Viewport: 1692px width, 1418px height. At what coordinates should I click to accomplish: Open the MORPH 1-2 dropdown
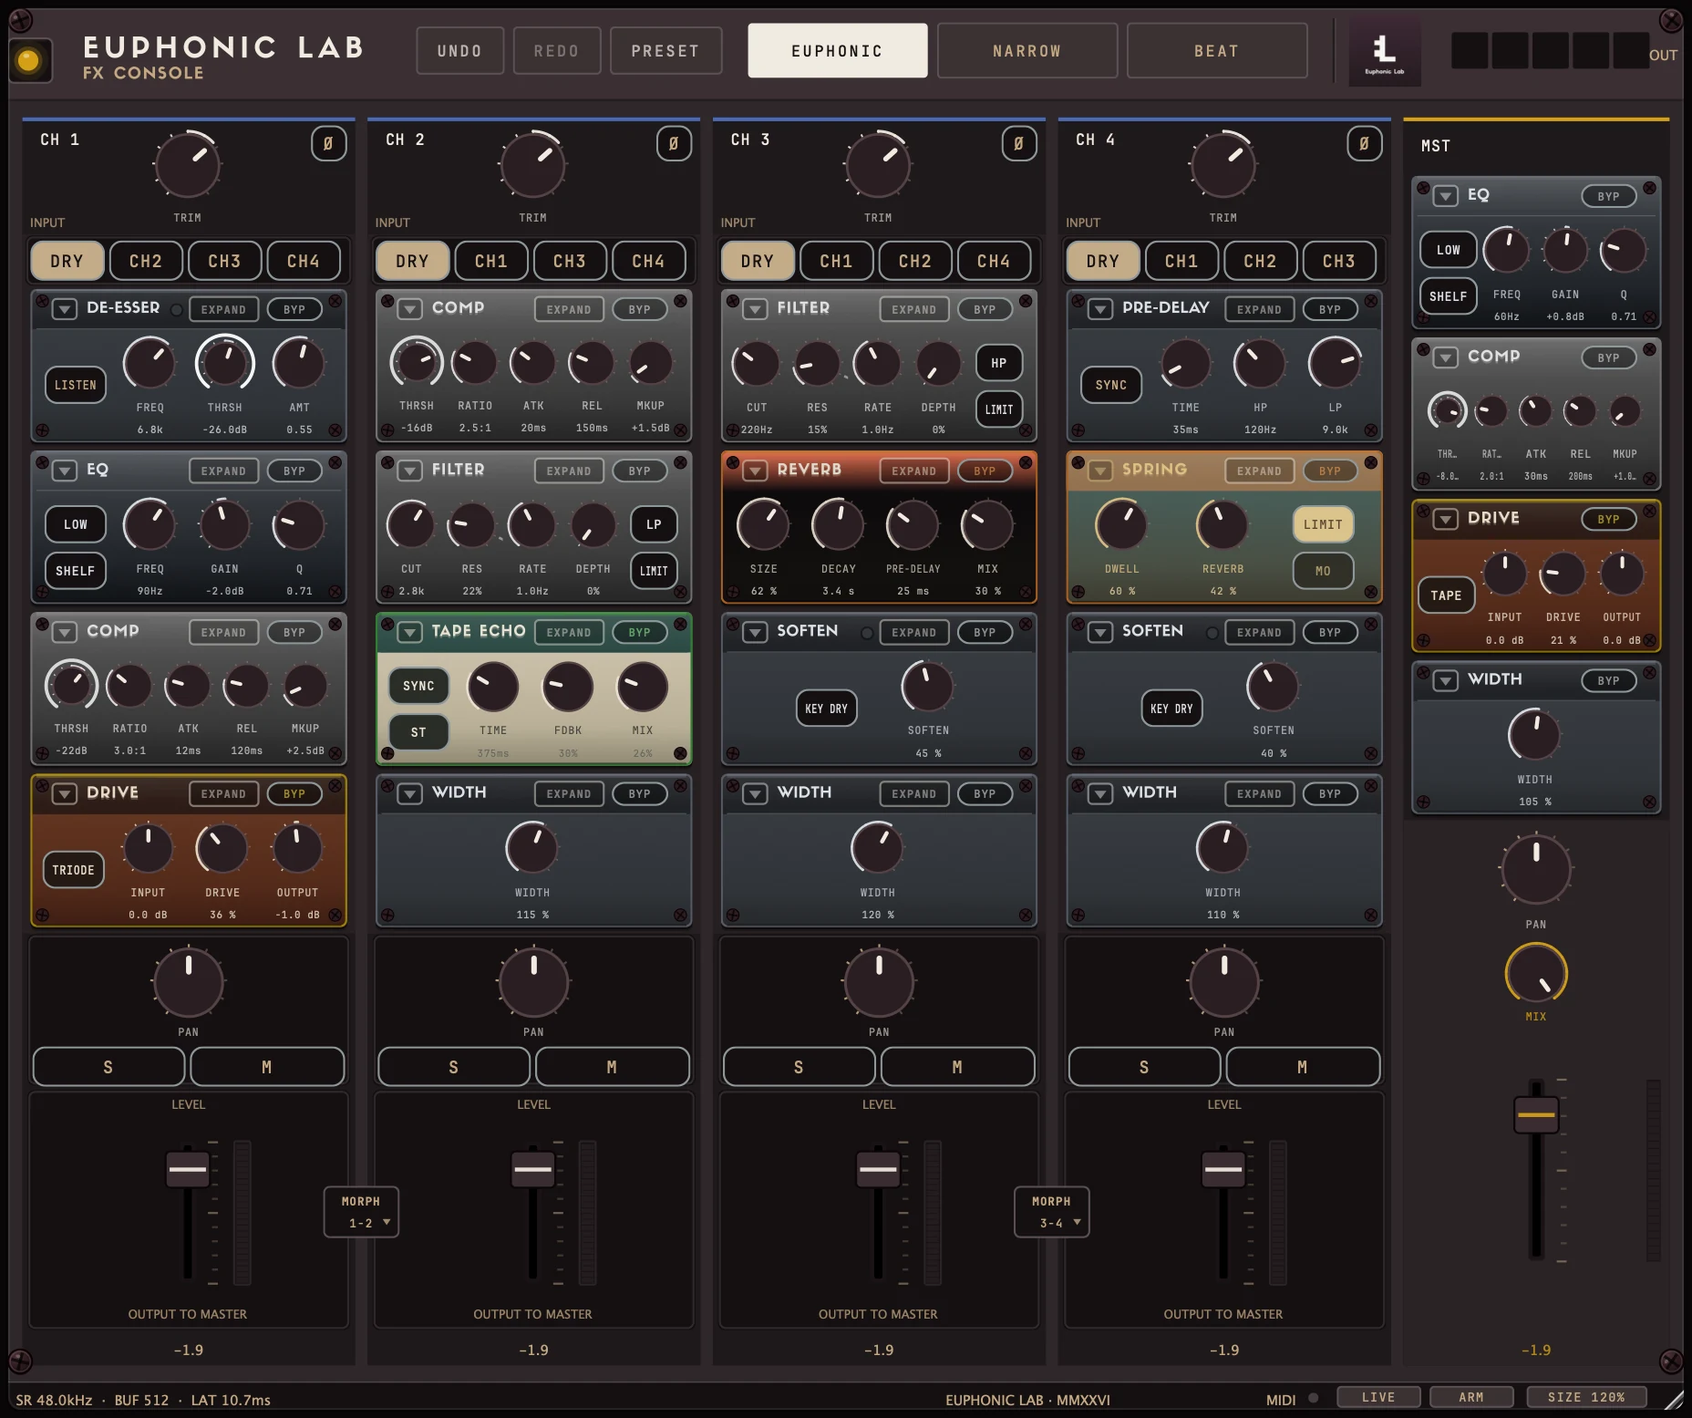point(361,1212)
